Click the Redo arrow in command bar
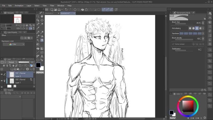The width and height of the screenshot is (213, 120). tap(70, 9)
